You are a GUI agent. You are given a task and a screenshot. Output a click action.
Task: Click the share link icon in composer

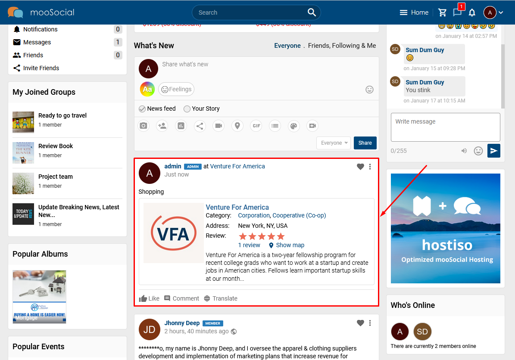[200, 126]
